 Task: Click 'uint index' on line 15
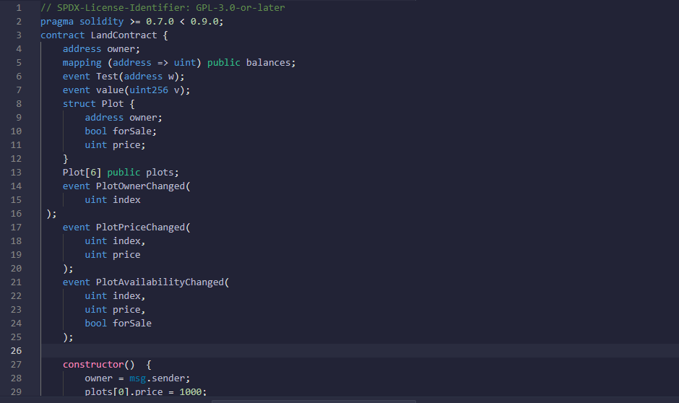click(x=113, y=200)
